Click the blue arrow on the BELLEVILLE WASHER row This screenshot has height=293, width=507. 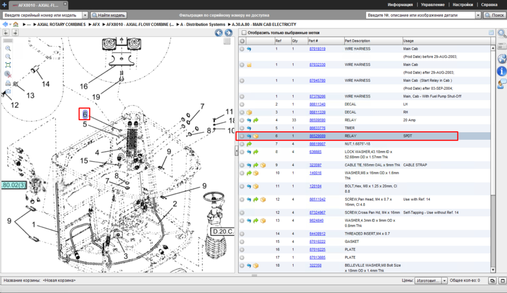[249, 266]
